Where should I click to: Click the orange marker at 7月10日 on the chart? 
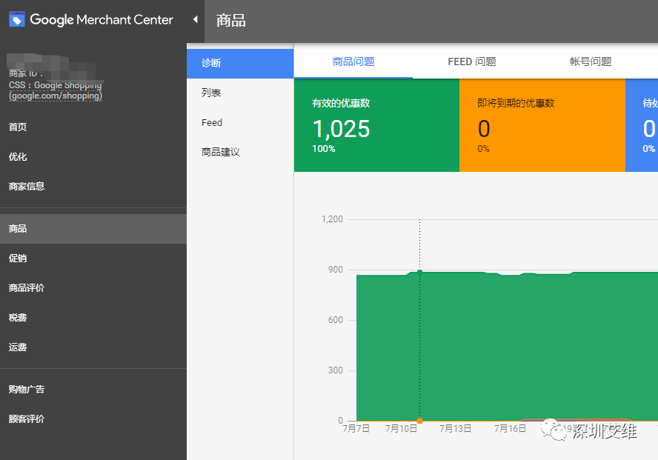click(x=419, y=421)
